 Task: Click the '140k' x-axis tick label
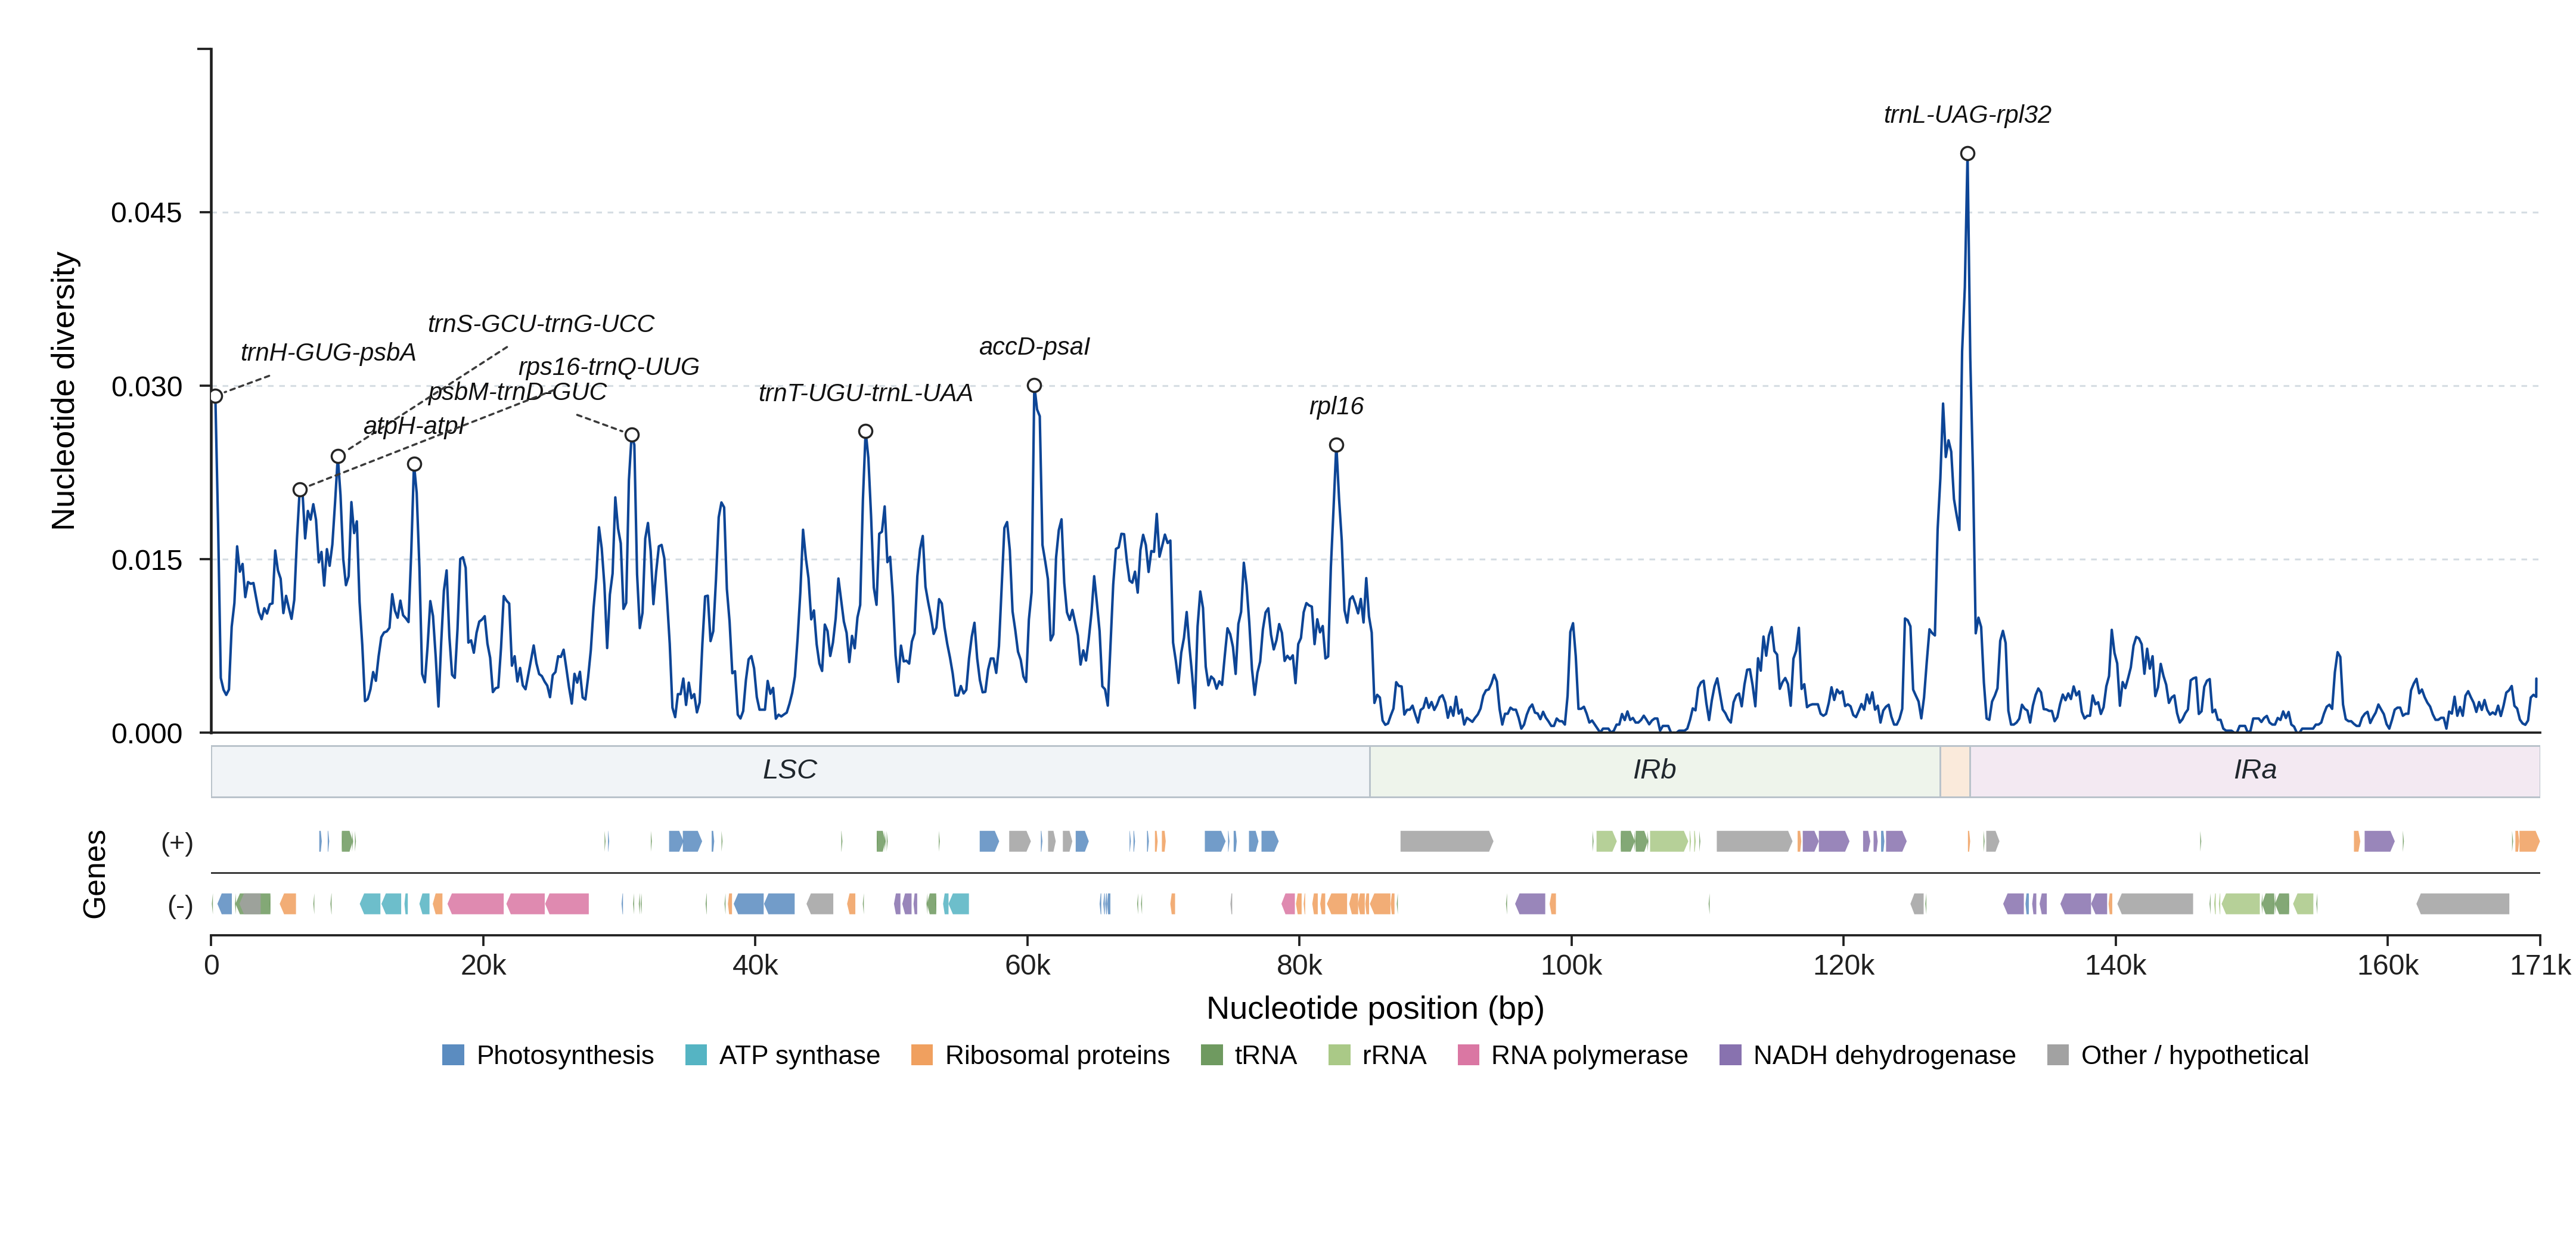click(x=2115, y=966)
